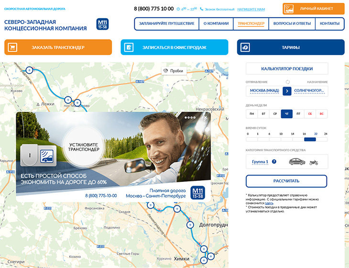349x268 pixels.
Task: Click the phone handset icon in the header
Action: [x=201, y=9]
